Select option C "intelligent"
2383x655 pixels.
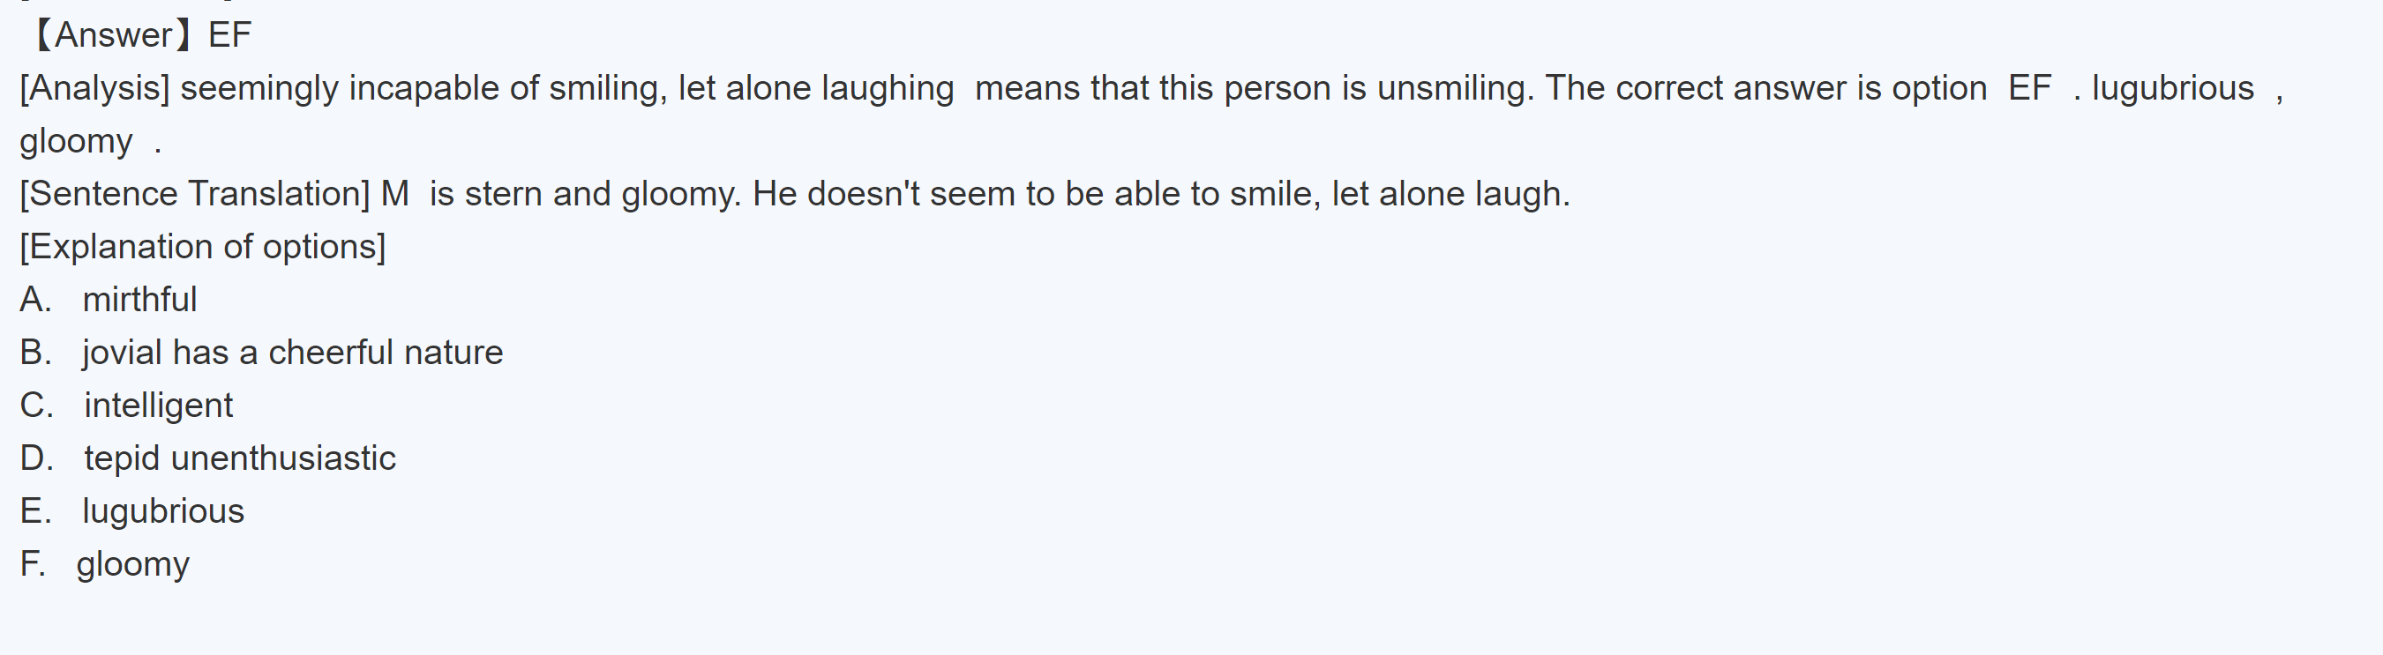[x=158, y=406]
